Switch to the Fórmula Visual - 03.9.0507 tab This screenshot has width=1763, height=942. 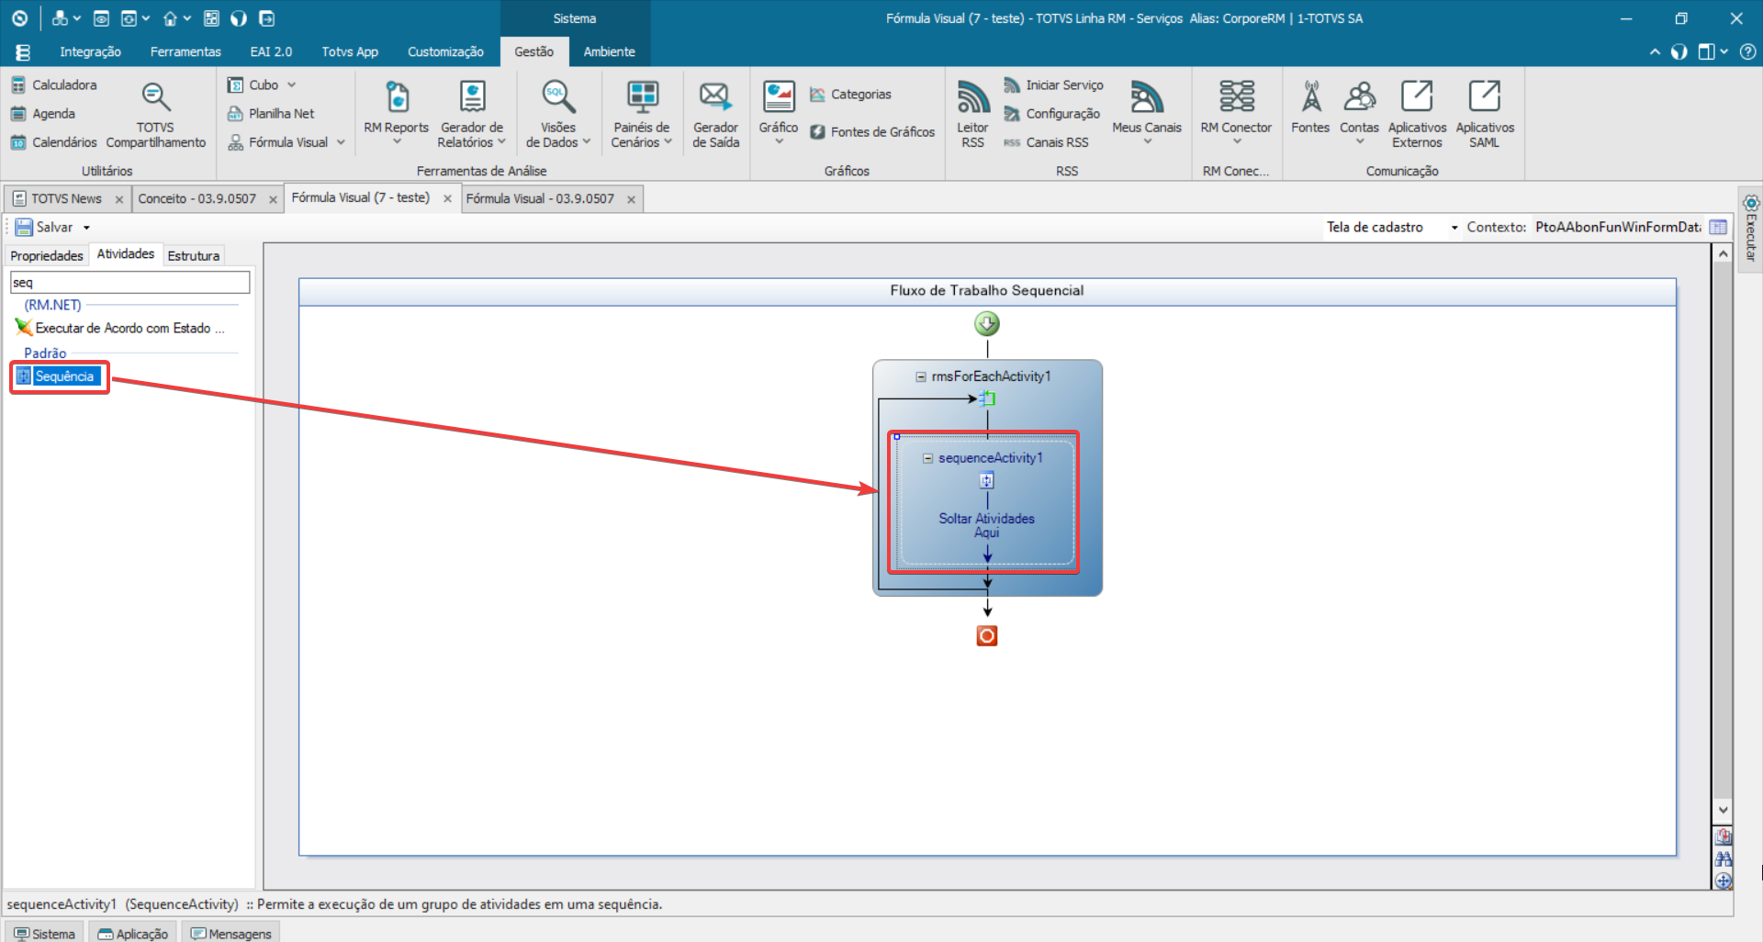click(x=540, y=198)
